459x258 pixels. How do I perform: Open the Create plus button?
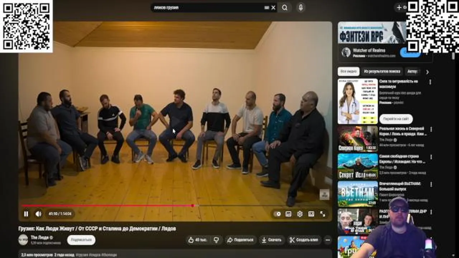coord(401,7)
